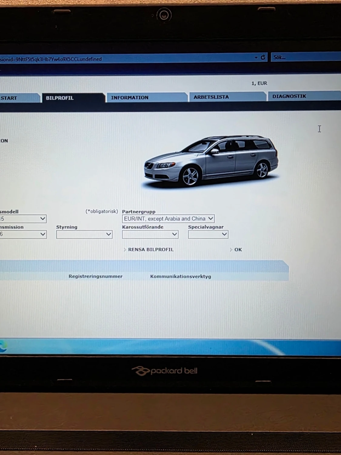Open Microsoft Edge from the taskbar
The width and height of the screenshot is (341, 455).
(x=3, y=347)
